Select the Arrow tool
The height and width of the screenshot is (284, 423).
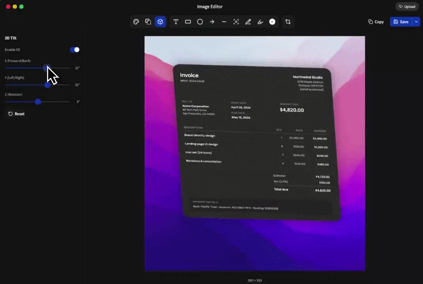pyautogui.click(x=212, y=22)
